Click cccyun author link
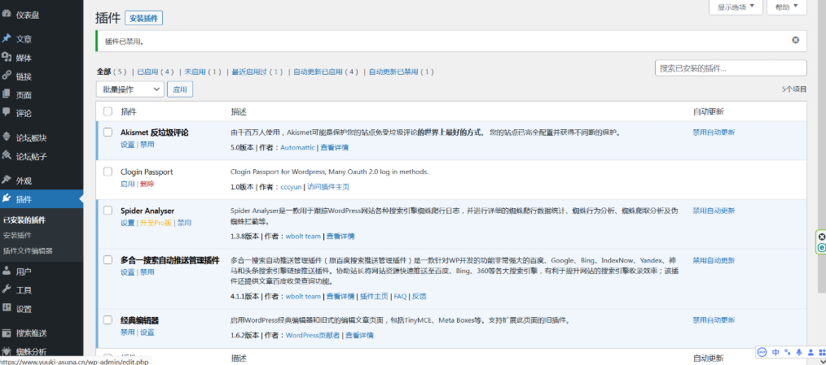826x365 pixels. pos(292,187)
